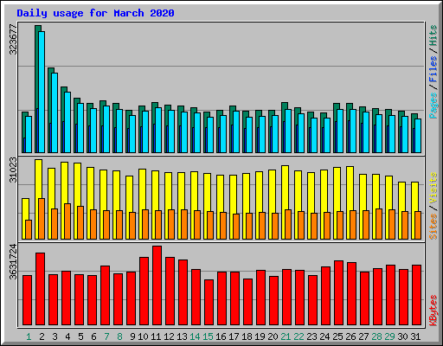The width and height of the screenshot is (443, 346).
Task: Click green day label 14
Action: (195, 336)
